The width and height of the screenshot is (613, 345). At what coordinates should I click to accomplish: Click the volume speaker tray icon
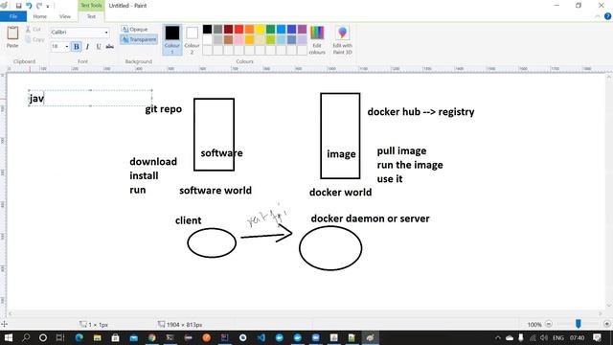pos(544,337)
